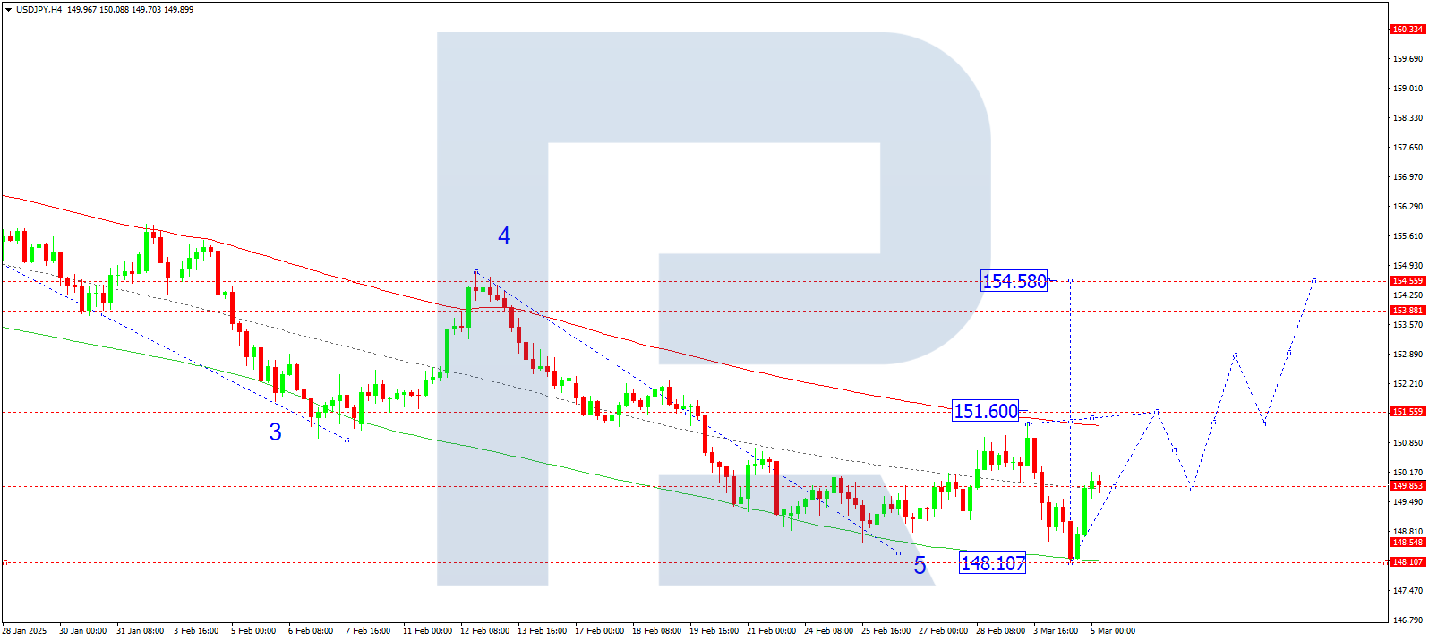Click the 147.470 price axis value
Image resolution: width=1429 pixels, height=641 pixels.
1408,591
